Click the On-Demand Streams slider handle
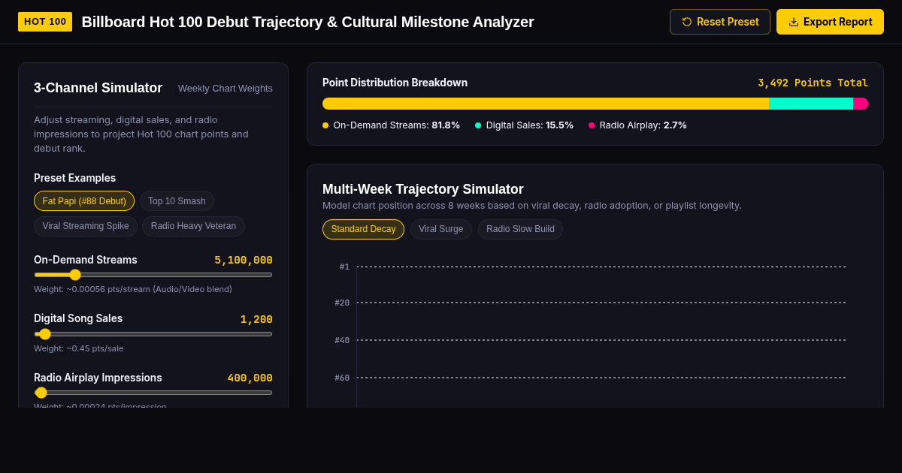This screenshot has height=473, width=902. point(75,275)
